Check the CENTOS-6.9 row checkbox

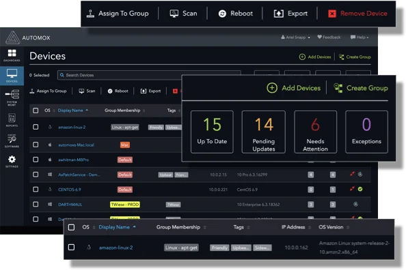click(36, 190)
